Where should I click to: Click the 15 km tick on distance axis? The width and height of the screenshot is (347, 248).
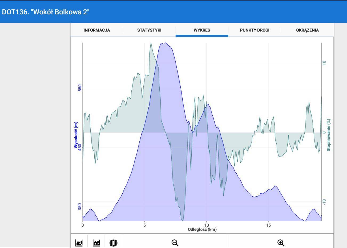tap(268, 225)
